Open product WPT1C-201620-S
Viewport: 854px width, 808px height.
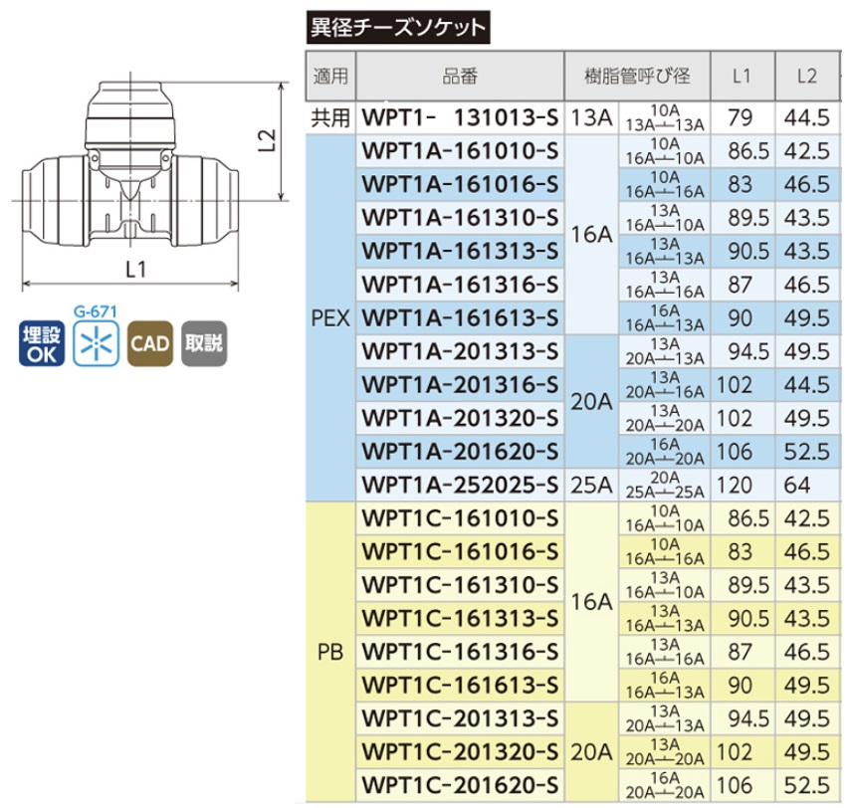[x=460, y=785]
